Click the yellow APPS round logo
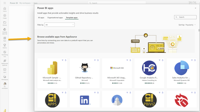 pos(52,100)
